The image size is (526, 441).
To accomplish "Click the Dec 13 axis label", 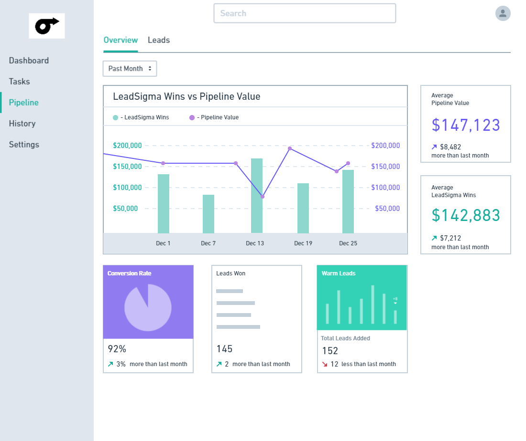I will coord(255,243).
